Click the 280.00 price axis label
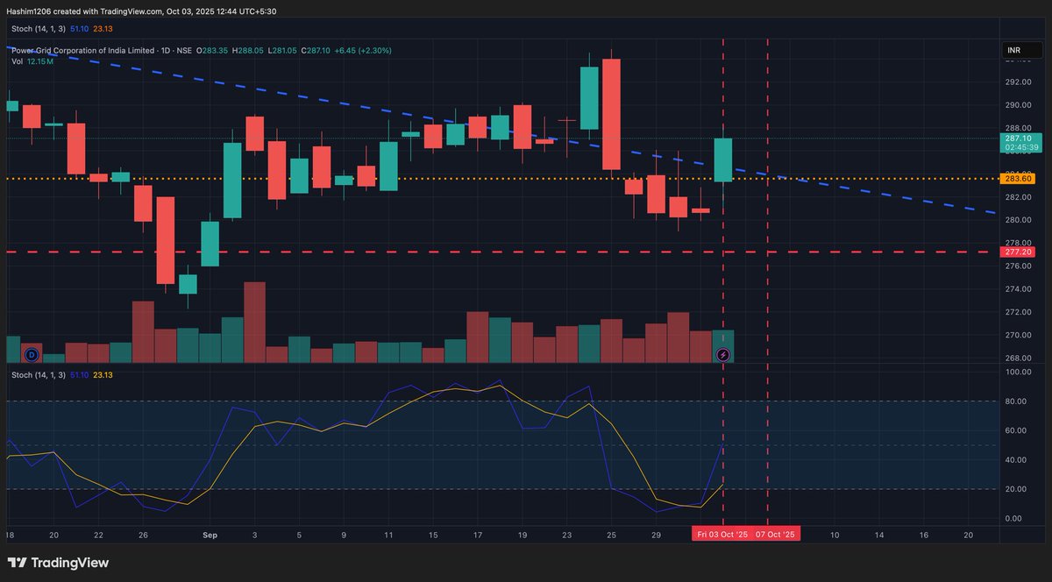 point(1018,220)
